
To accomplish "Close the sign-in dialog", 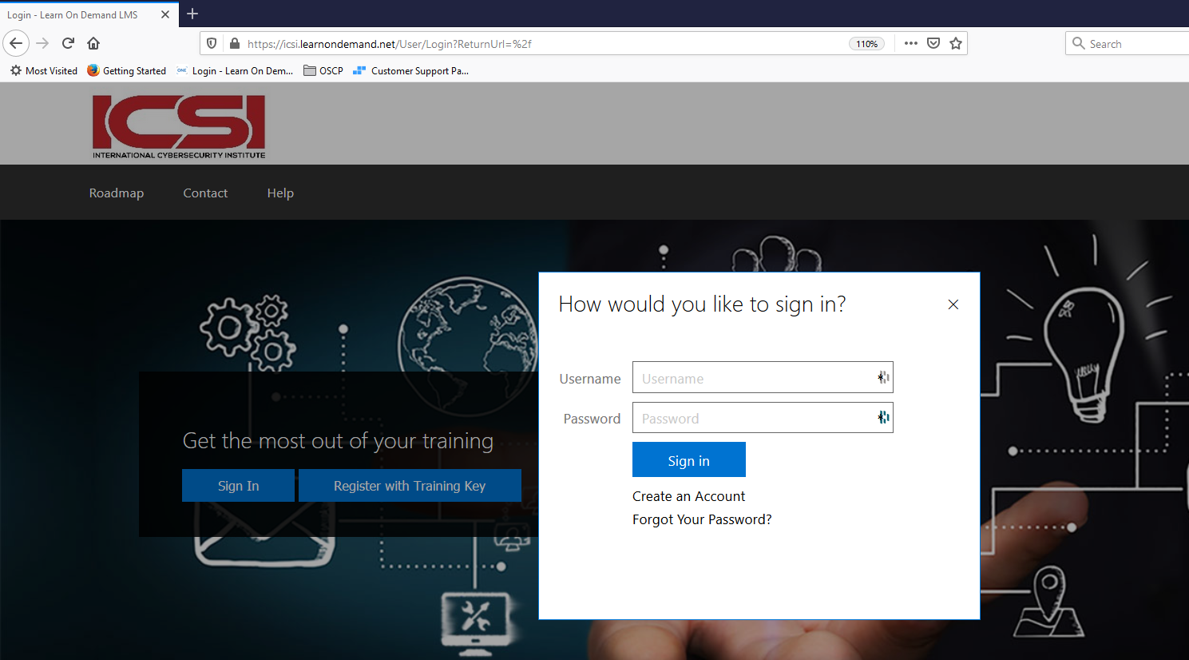I will click(x=953, y=304).
